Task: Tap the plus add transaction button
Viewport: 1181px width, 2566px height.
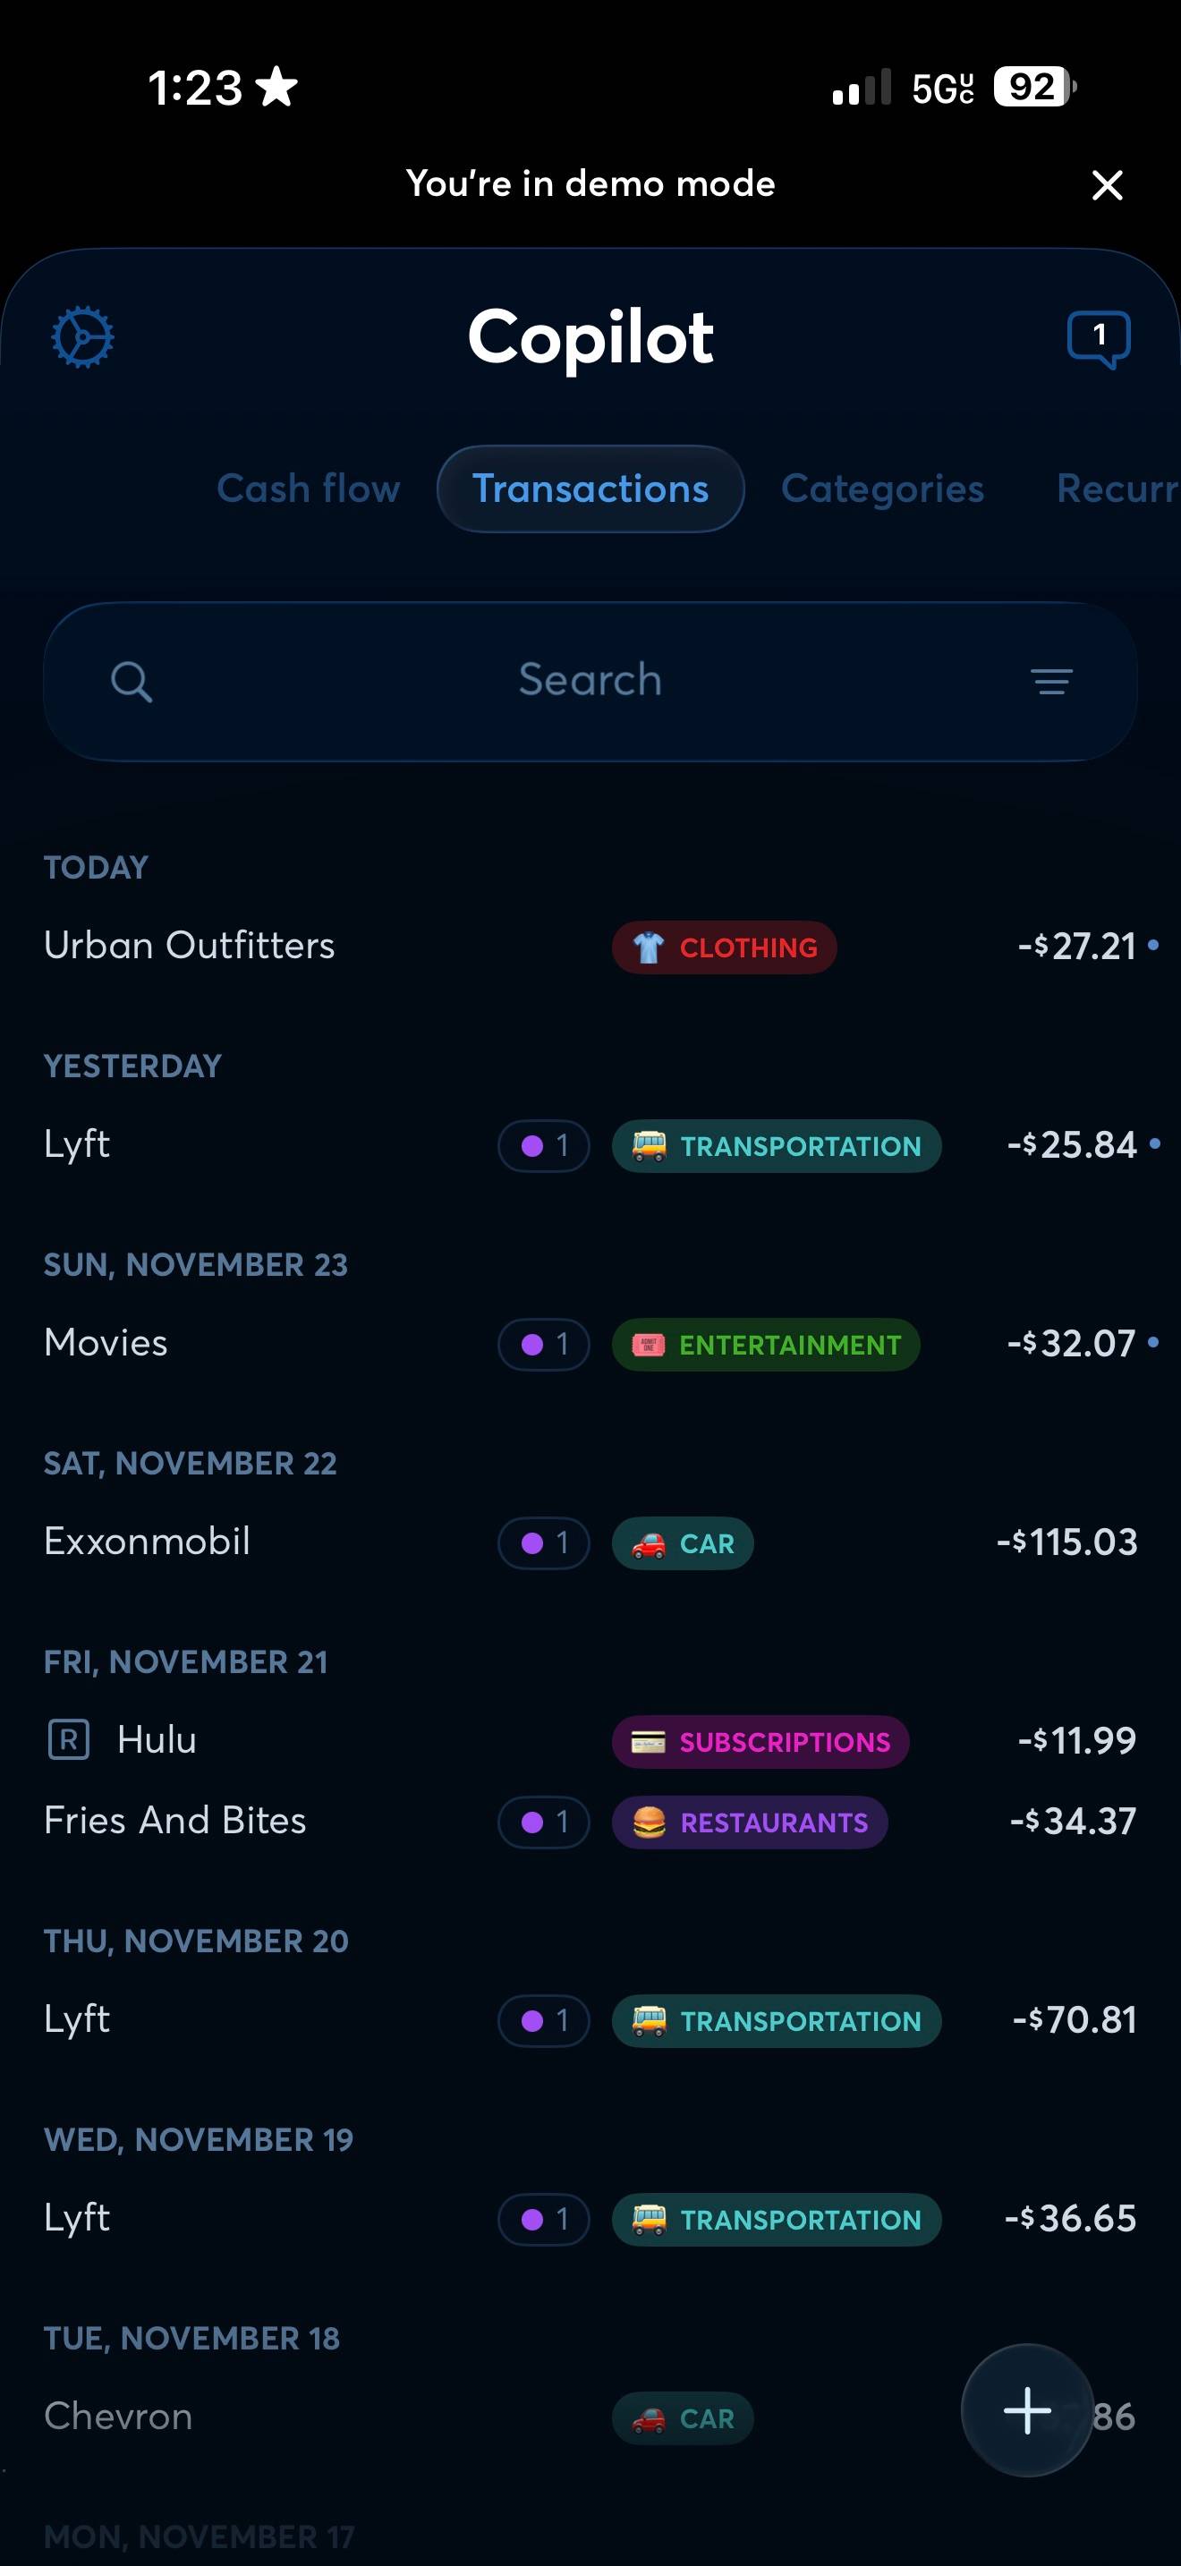Action: [1026, 2410]
